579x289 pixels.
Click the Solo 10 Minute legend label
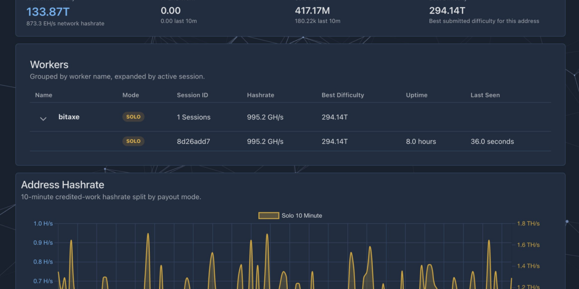(302, 216)
